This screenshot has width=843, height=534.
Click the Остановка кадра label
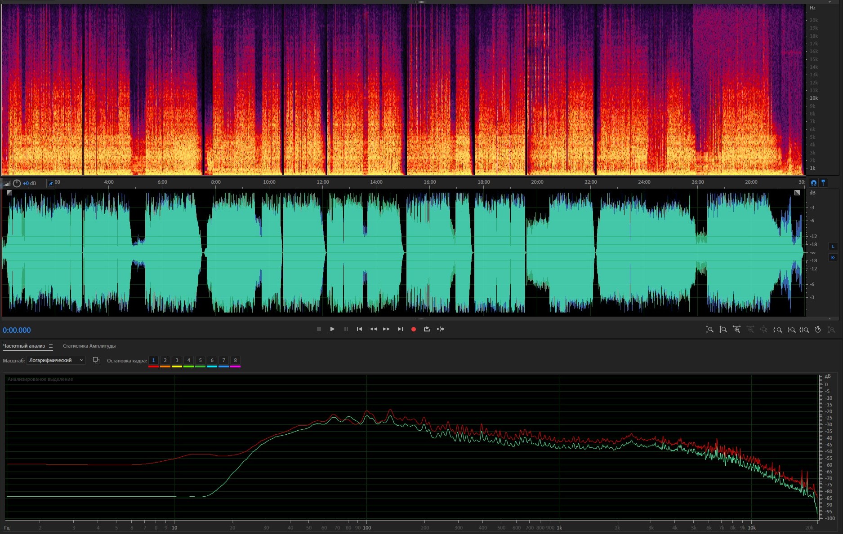[127, 361]
